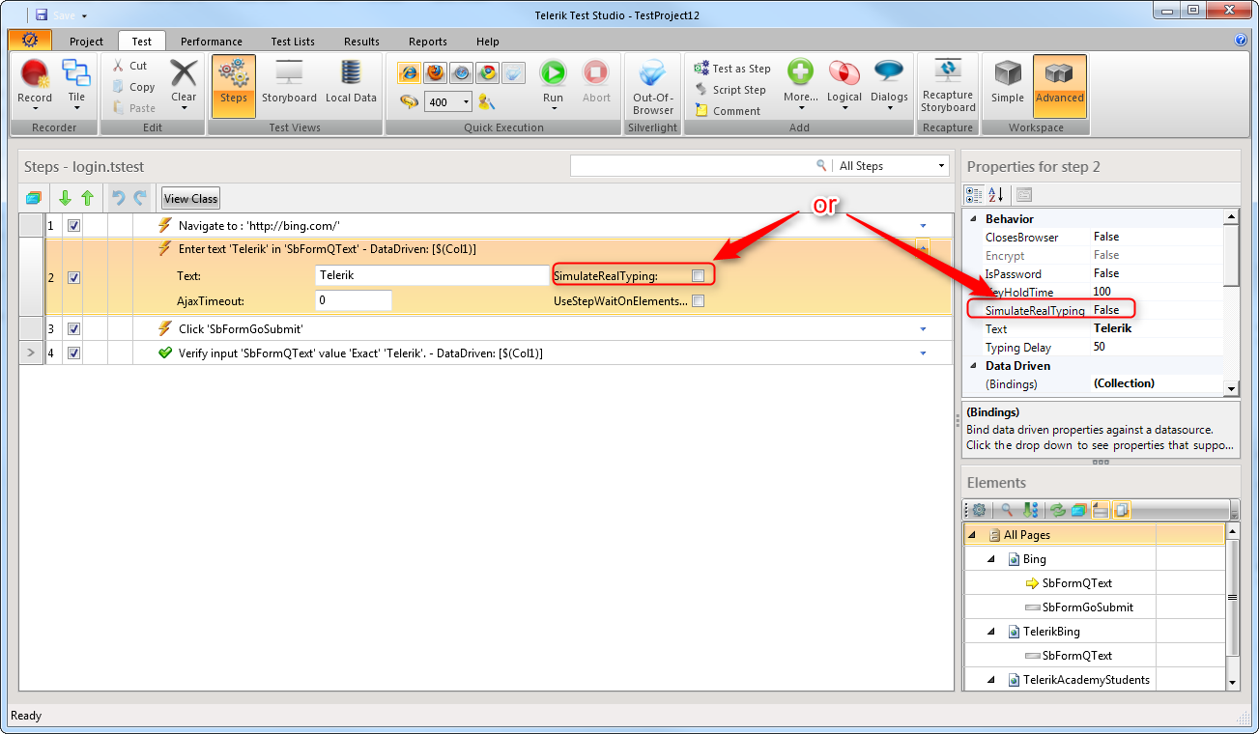Activate the Advanced workspace toggle

(x=1059, y=85)
